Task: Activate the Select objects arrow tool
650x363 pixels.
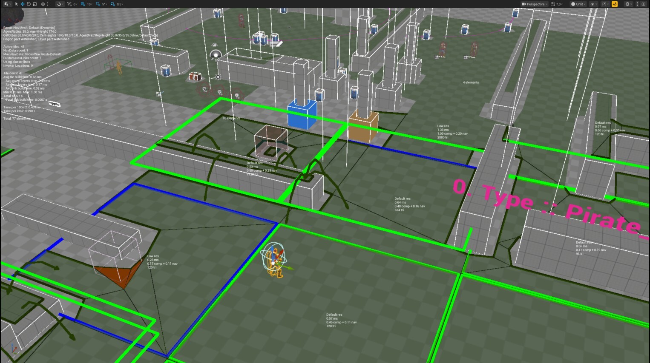Action: click(17, 4)
